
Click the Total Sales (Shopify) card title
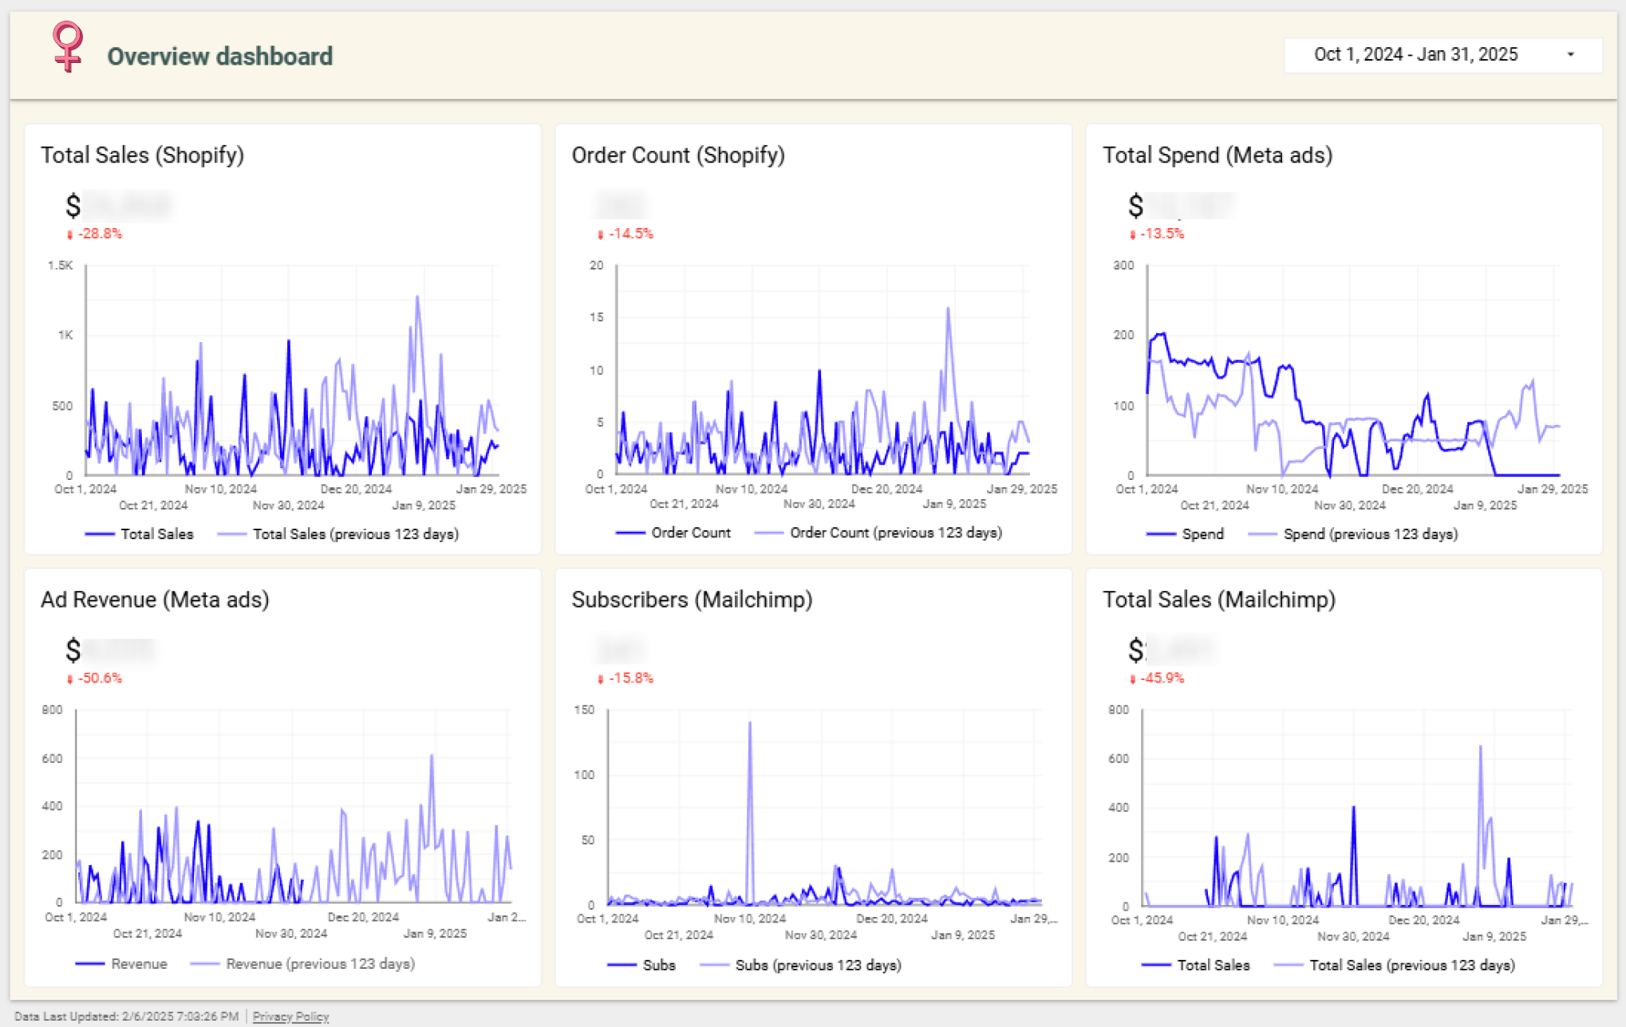pyautogui.click(x=142, y=155)
